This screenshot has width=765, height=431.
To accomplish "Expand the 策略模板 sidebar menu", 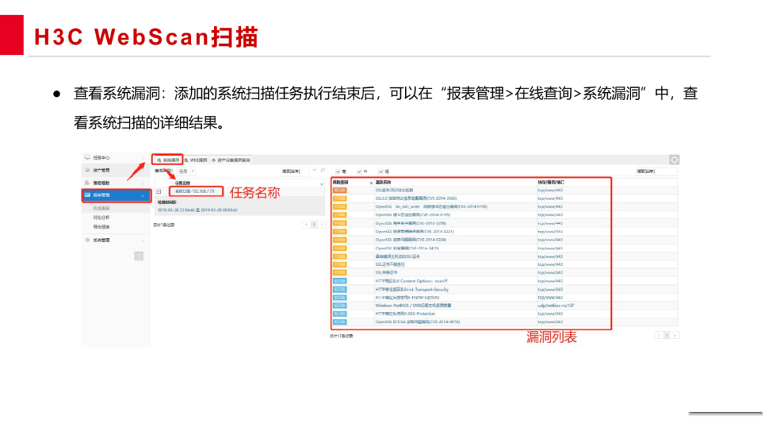I will [142, 183].
